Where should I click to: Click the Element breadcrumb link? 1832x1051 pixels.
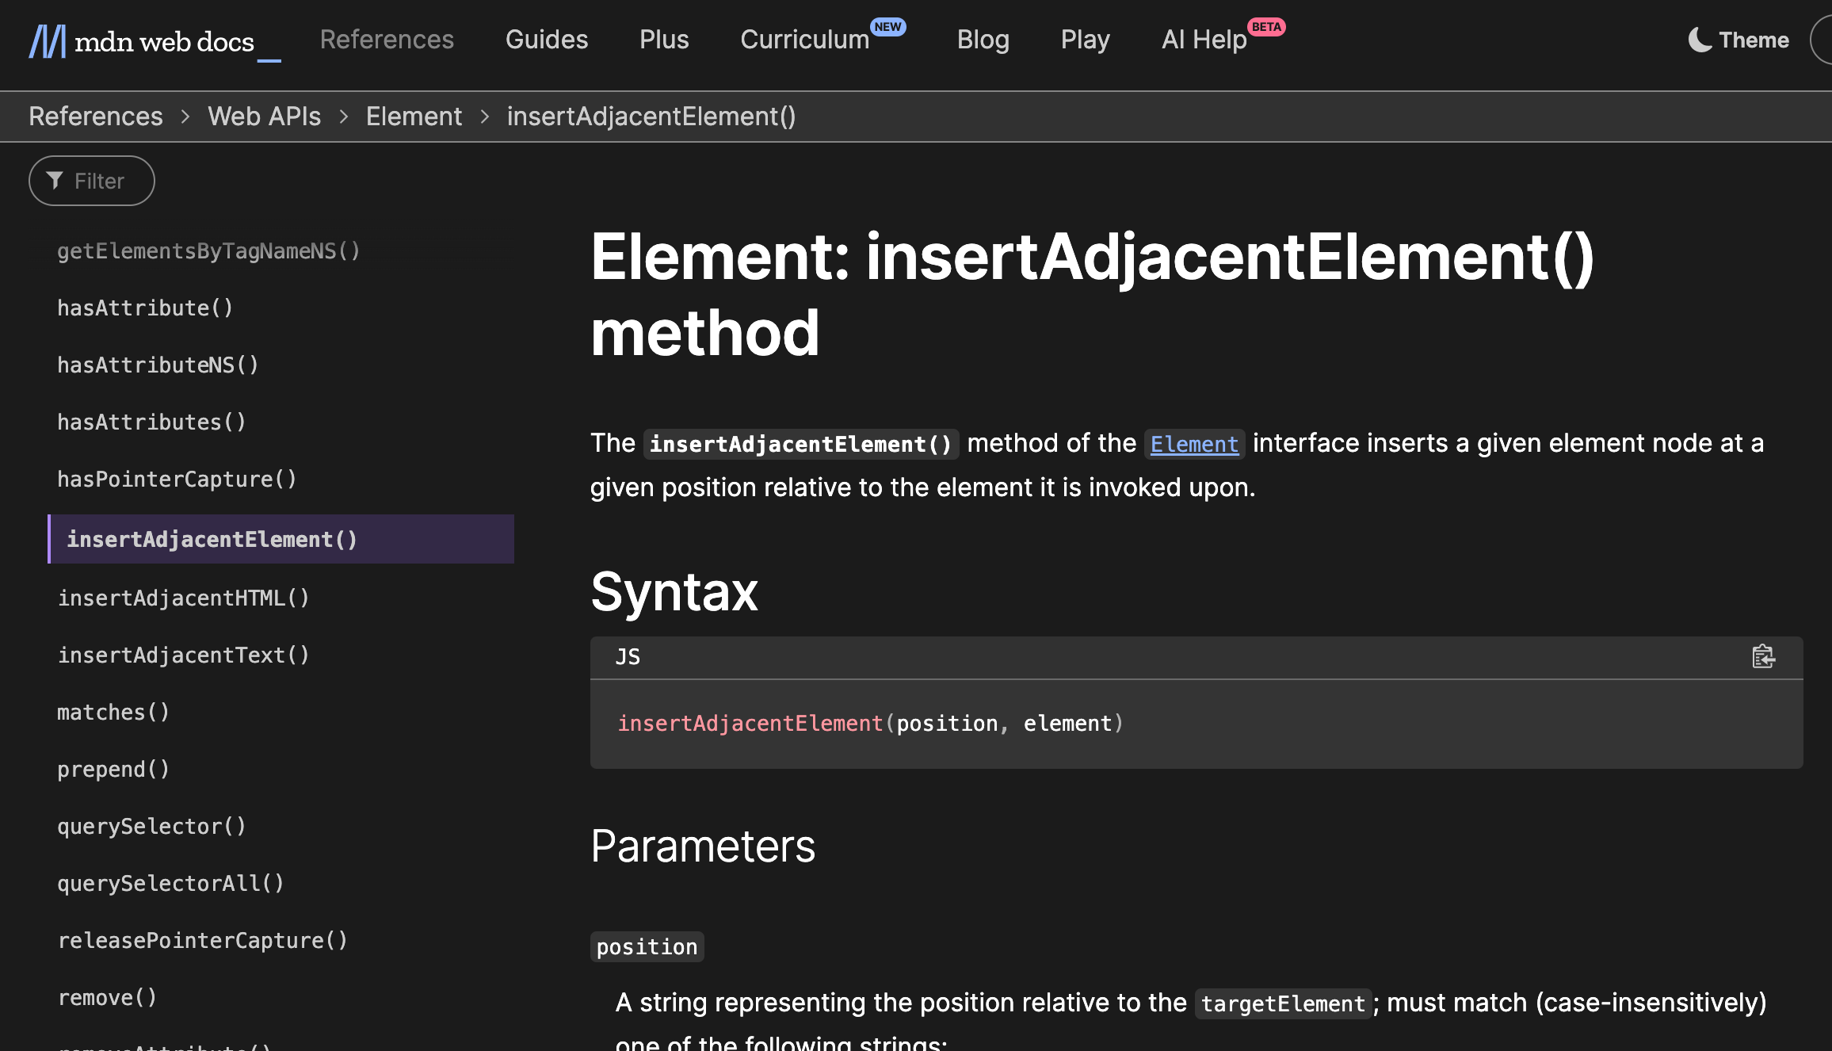(x=414, y=117)
